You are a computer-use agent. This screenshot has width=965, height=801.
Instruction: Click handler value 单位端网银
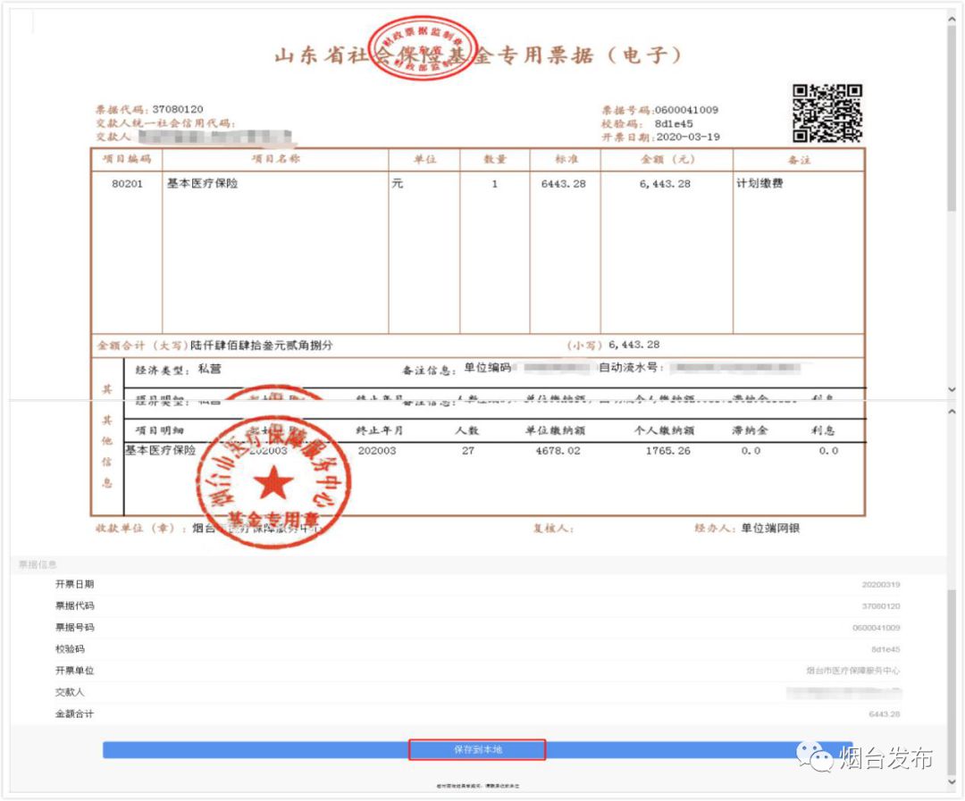(x=770, y=528)
